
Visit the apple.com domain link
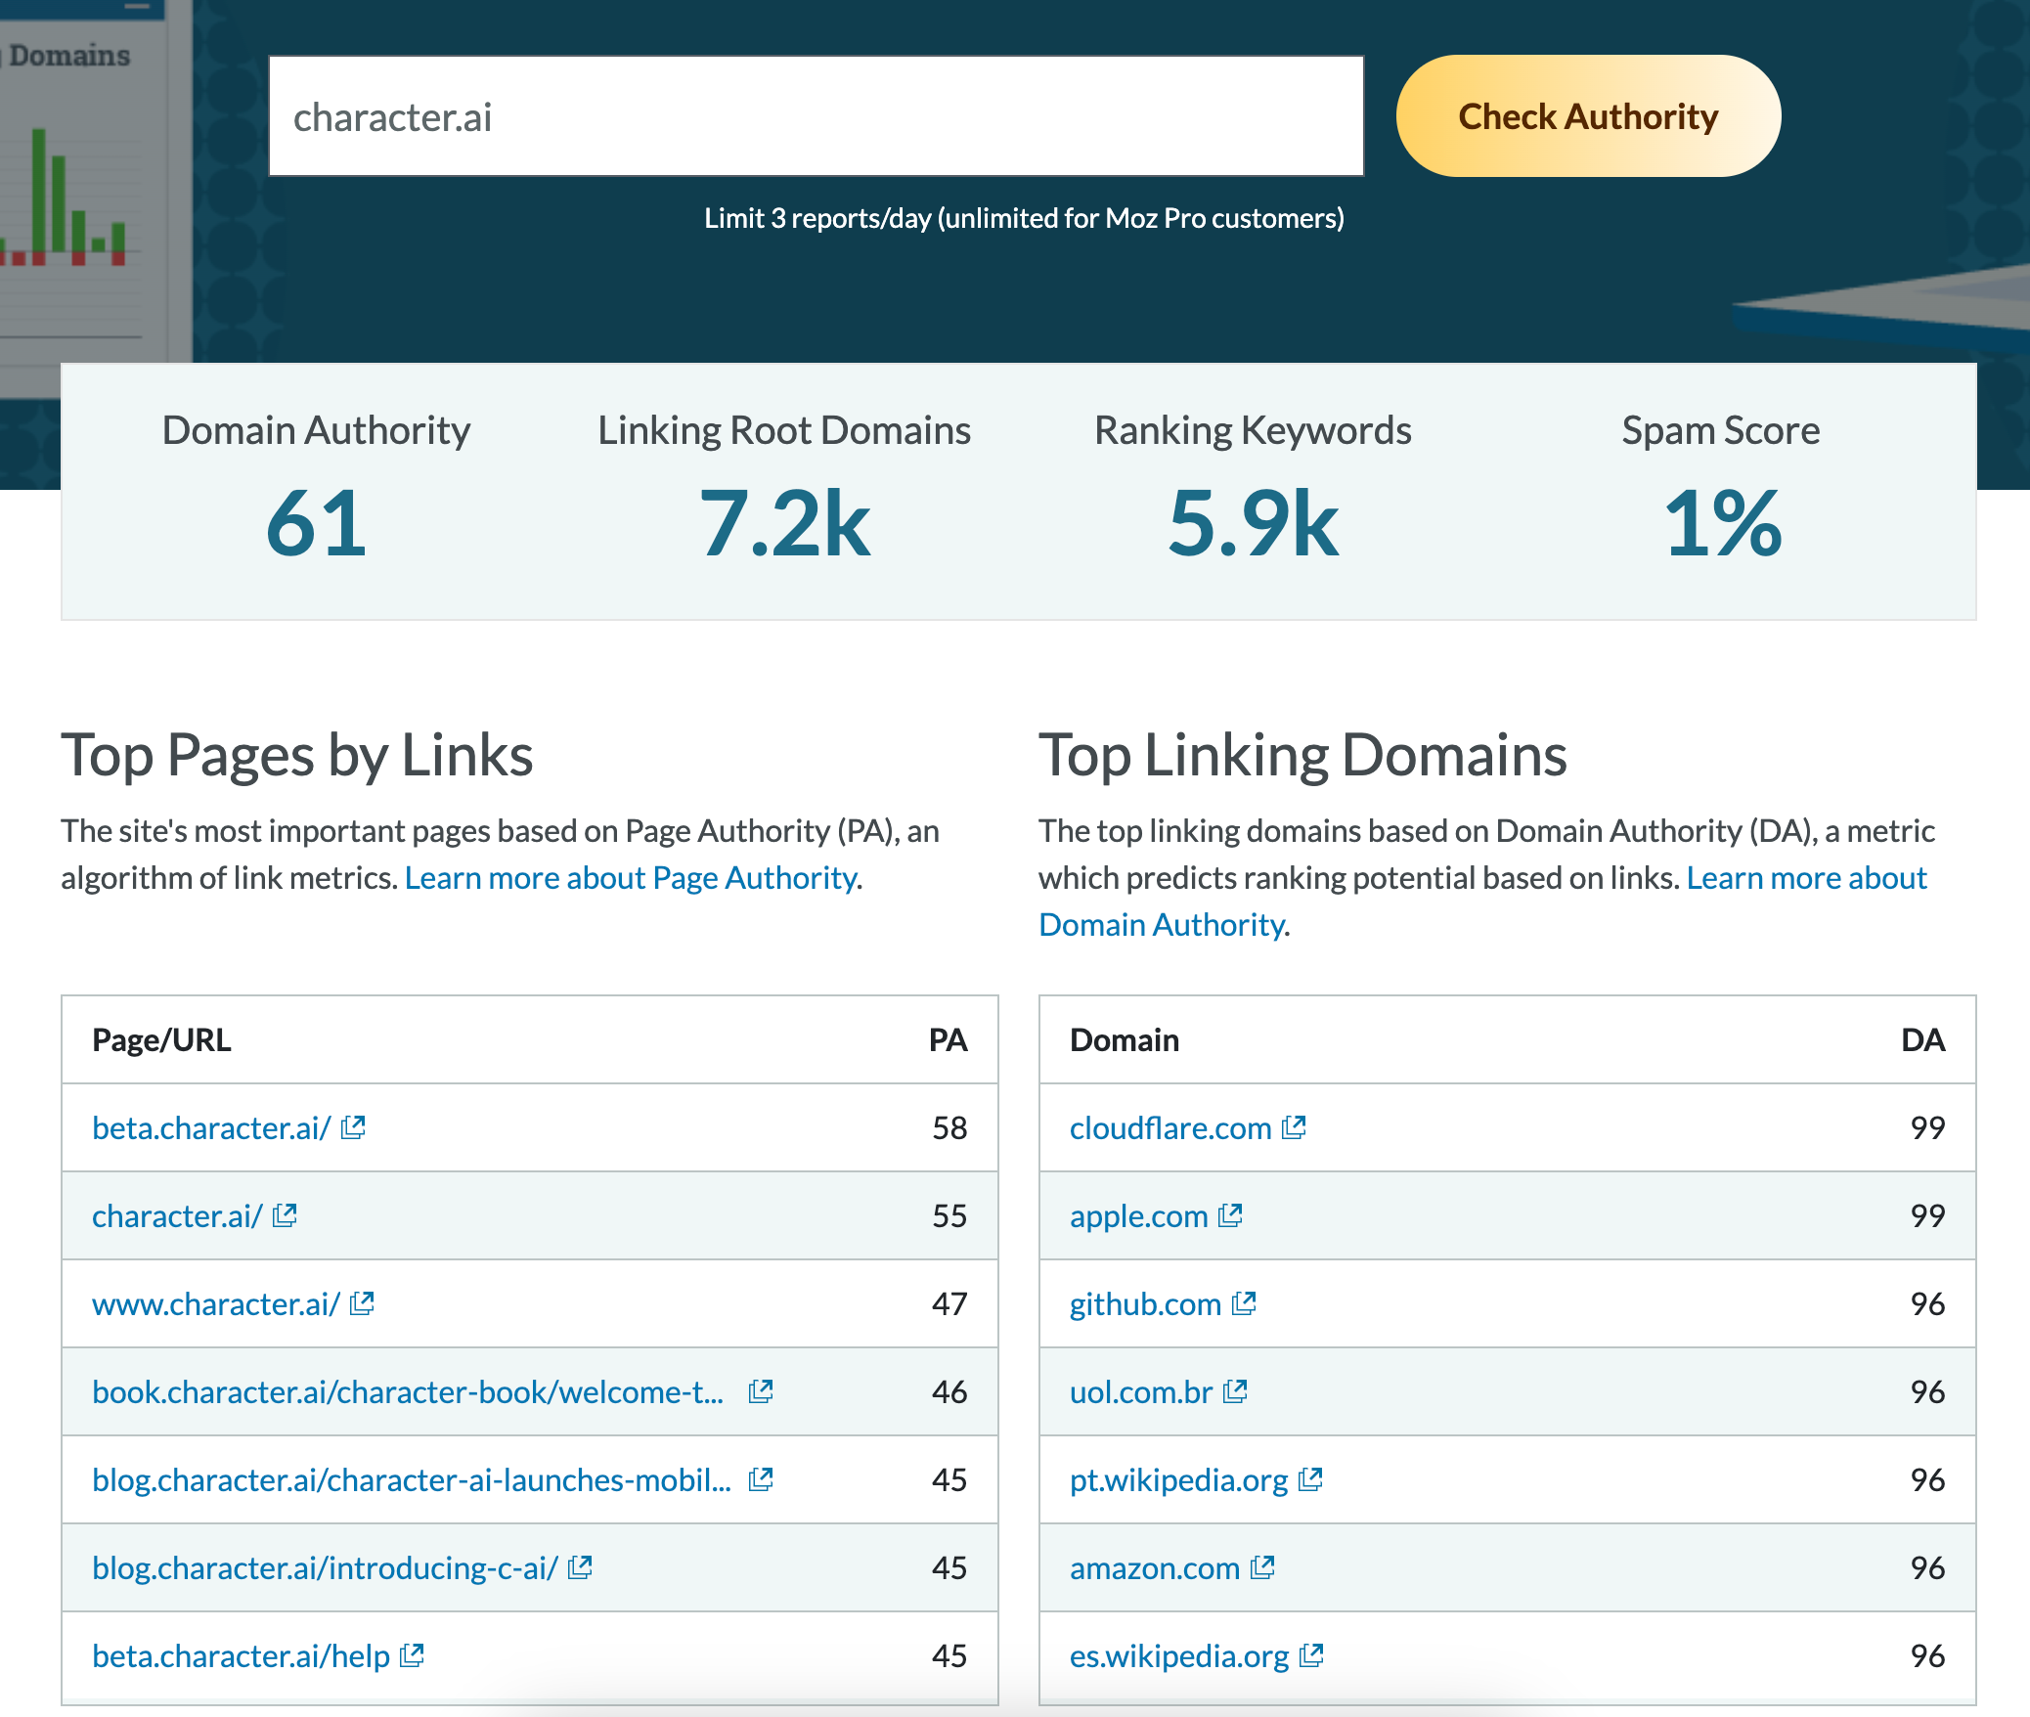coord(1139,1216)
